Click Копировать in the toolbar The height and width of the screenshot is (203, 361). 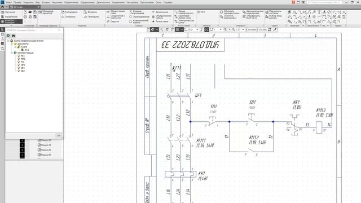[69, 12]
